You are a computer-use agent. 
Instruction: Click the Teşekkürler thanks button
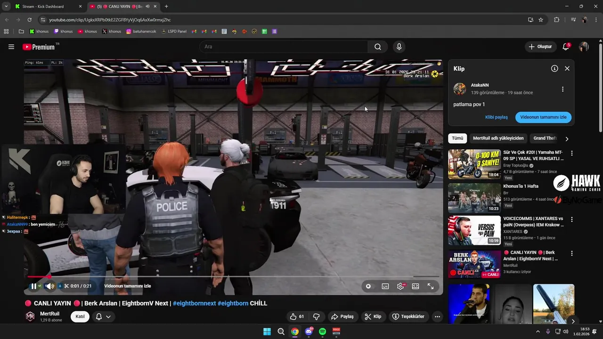pos(408,316)
